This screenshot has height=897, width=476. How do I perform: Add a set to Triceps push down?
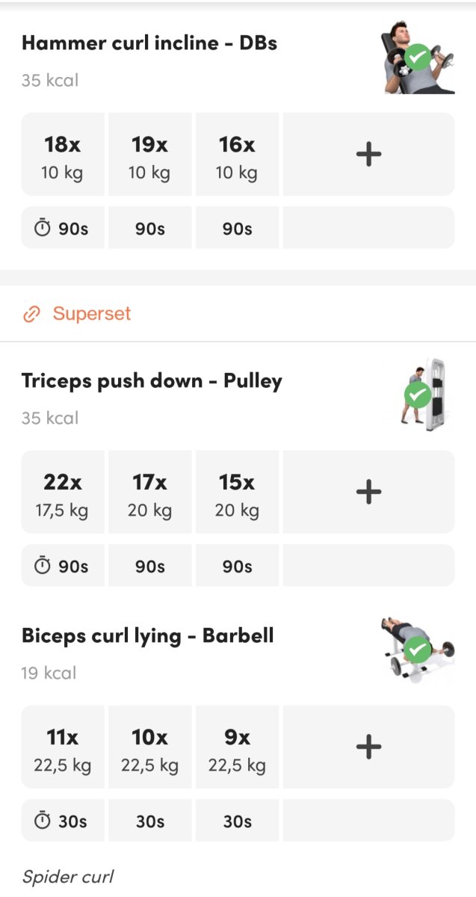click(368, 492)
